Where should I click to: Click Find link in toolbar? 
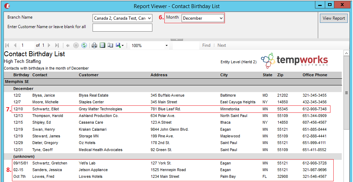(206, 45)
